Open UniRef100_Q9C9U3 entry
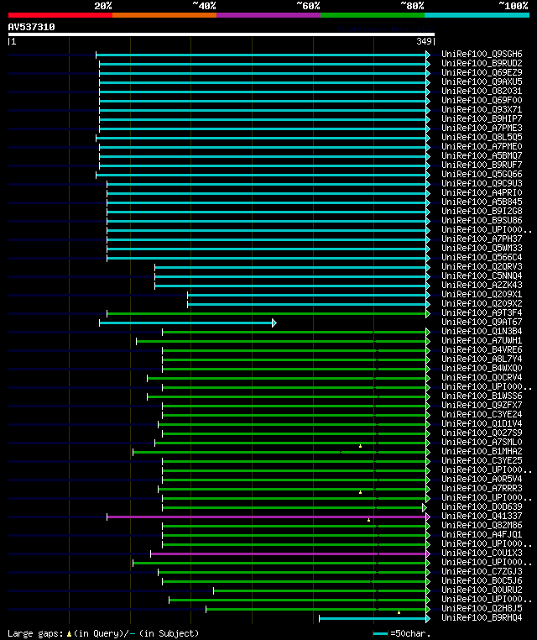The width and height of the screenshot is (537, 640). coord(482,183)
